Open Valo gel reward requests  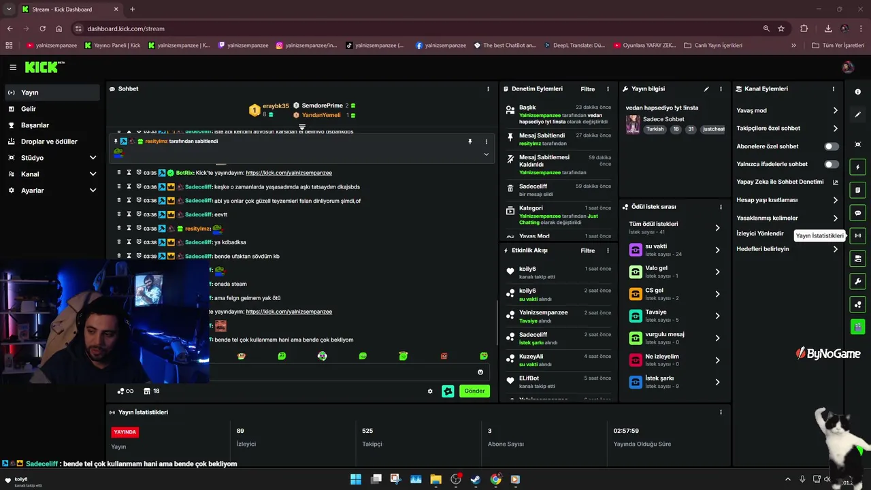pyautogui.click(x=674, y=272)
